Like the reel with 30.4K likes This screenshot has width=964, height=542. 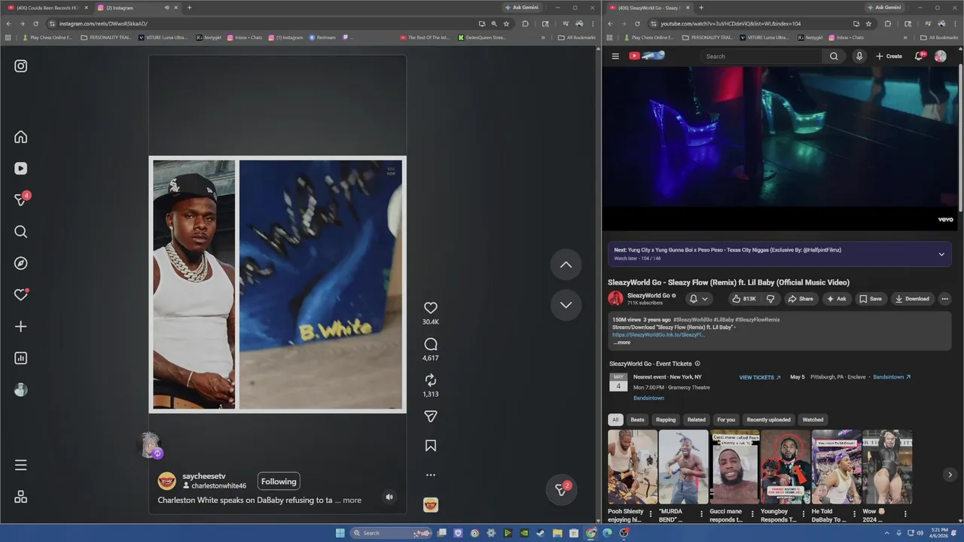[x=431, y=308]
